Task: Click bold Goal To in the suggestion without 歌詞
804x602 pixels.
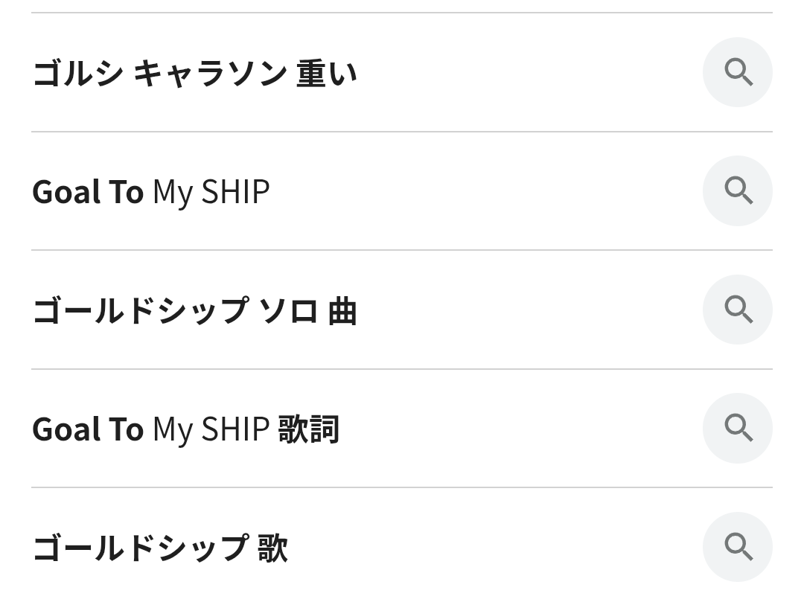Action: 88,192
